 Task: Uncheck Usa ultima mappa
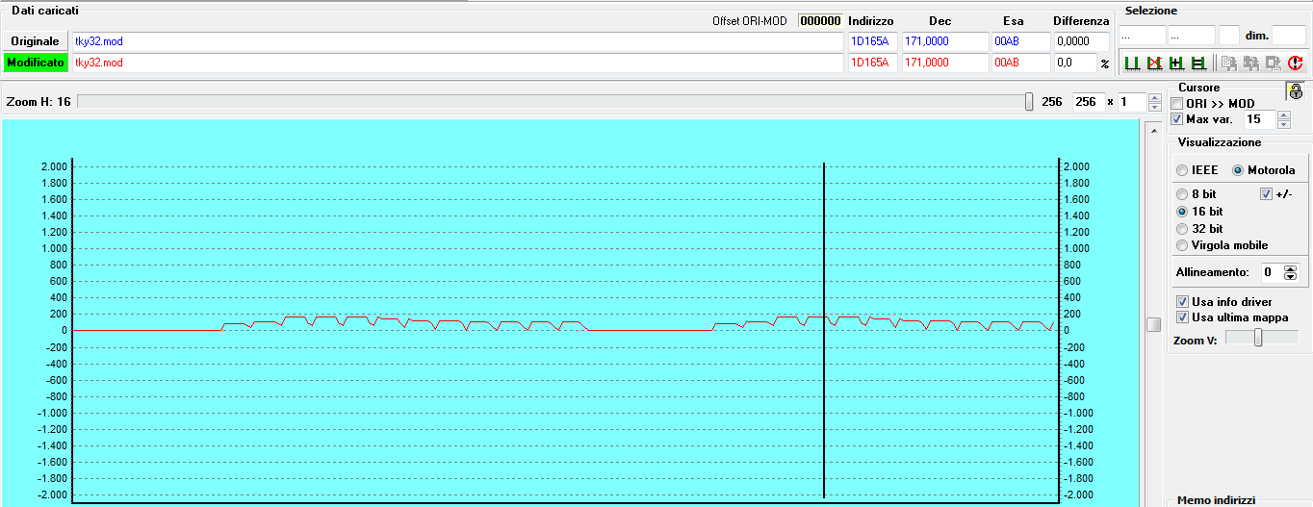pos(1182,317)
